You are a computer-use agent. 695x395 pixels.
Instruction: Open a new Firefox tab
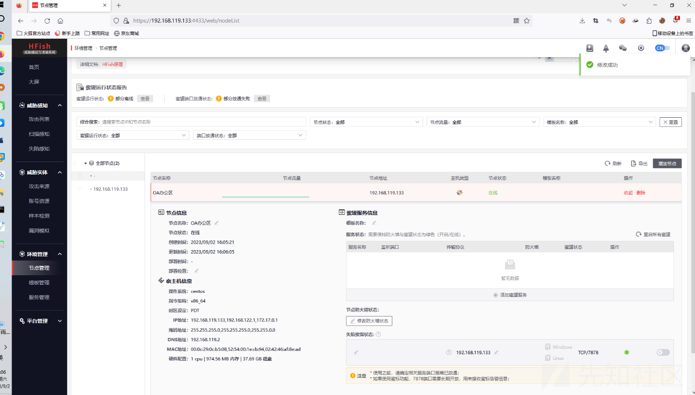click(119, 6)
